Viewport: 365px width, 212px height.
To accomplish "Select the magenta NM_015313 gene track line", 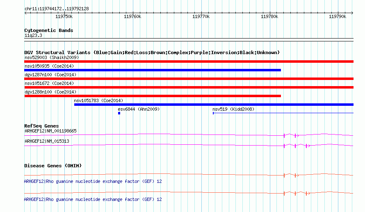I will 189,145.
